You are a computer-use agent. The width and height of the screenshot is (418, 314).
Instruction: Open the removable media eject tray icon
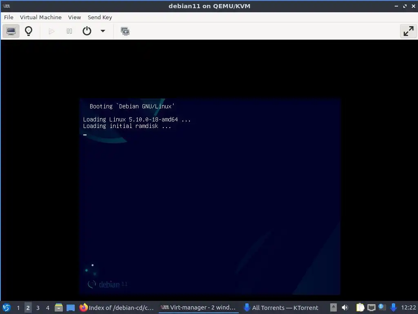click(333, 307)
